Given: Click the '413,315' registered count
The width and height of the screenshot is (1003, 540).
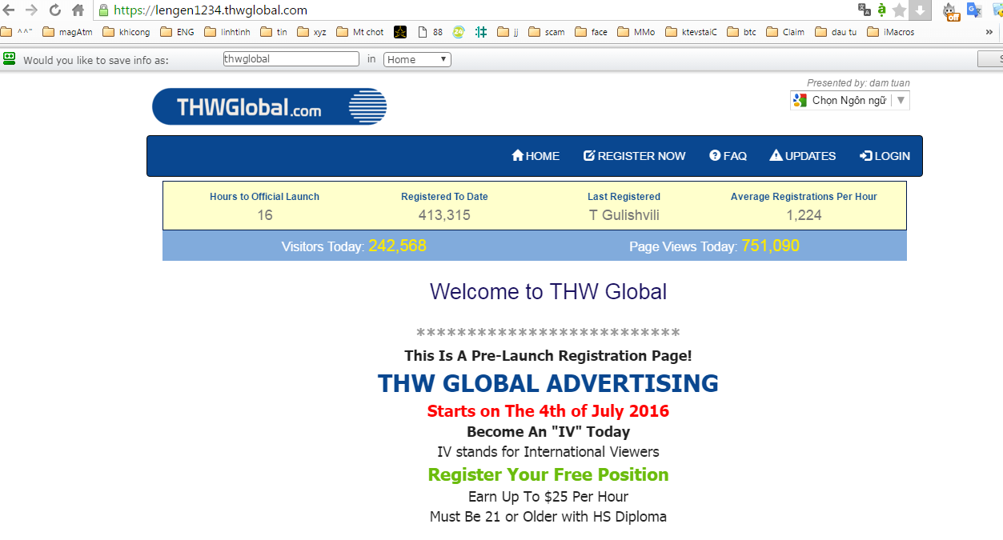Looking at the screenshot, I should 444,215.
